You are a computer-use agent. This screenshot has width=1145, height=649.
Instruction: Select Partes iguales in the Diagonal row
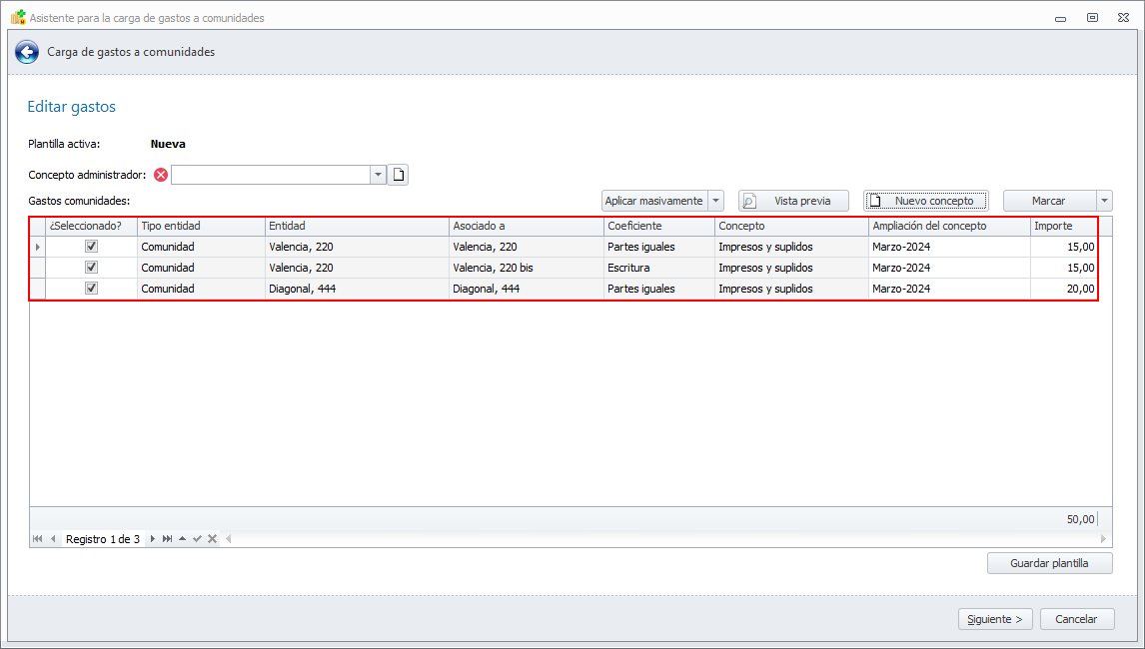[658, 289]
